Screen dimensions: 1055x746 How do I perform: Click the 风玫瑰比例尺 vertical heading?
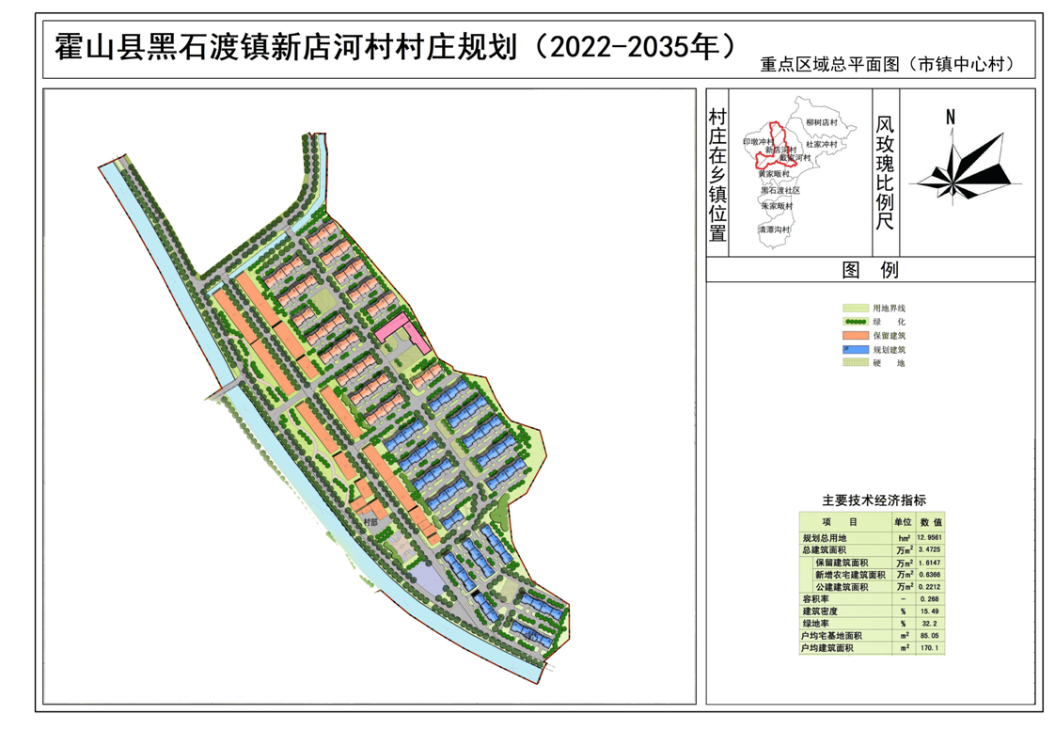pos(885,174)
